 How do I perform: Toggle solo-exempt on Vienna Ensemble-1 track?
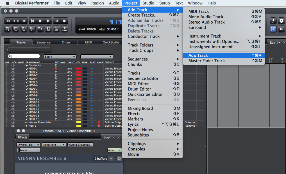pyautogui.click(x=99, y=122)
